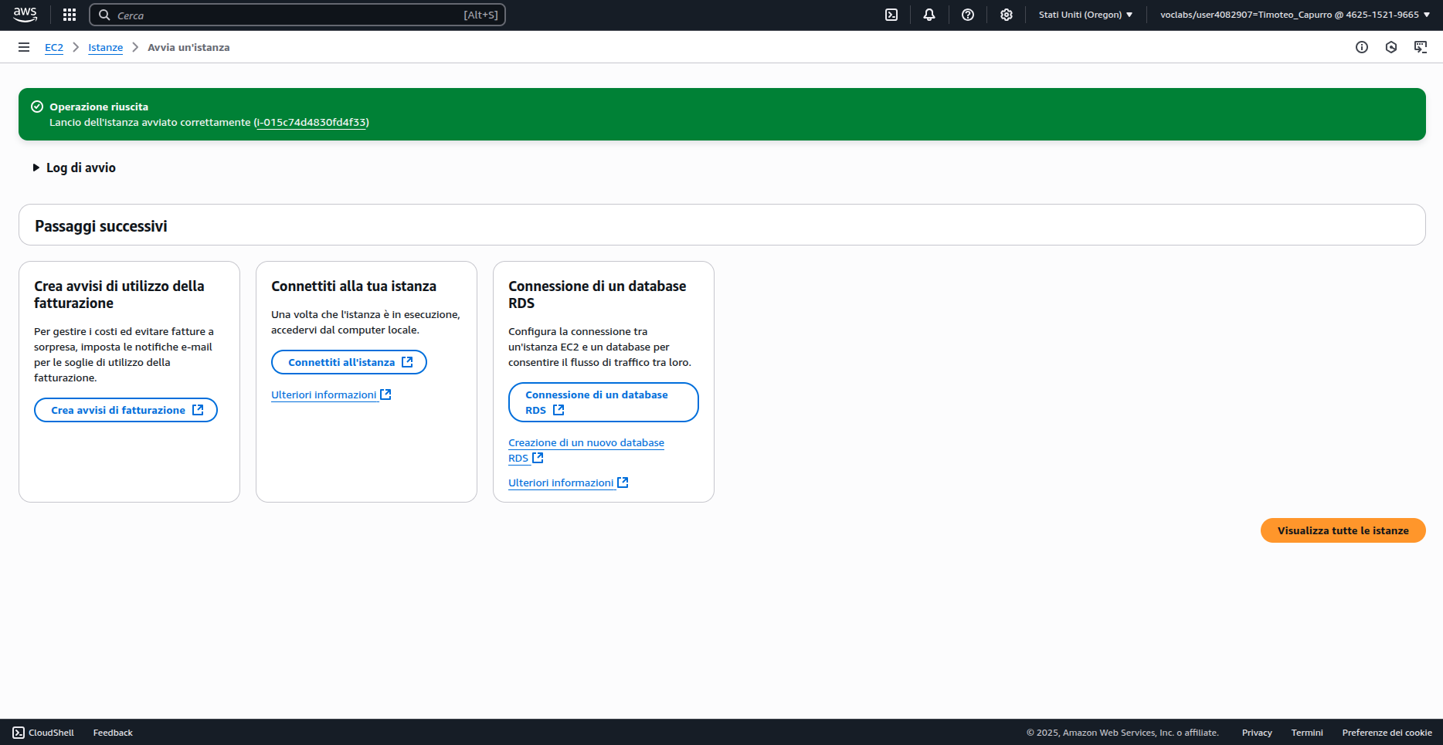This screenshot has width=1443, height=745.
Task: Go to EC2 breadcrumb link
Action: 54,47
